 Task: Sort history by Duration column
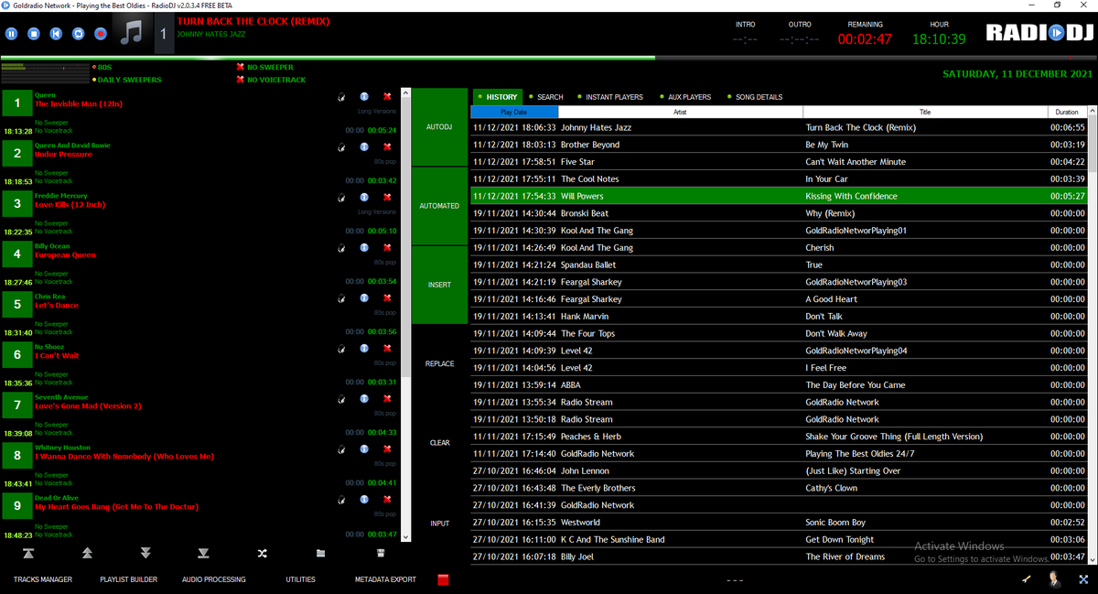point(1067,112)
